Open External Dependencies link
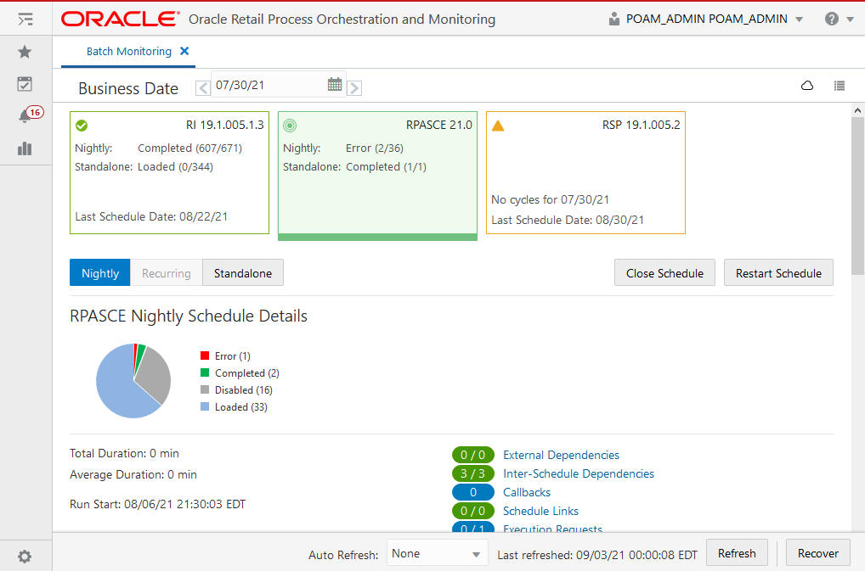 tap(561, 455)
